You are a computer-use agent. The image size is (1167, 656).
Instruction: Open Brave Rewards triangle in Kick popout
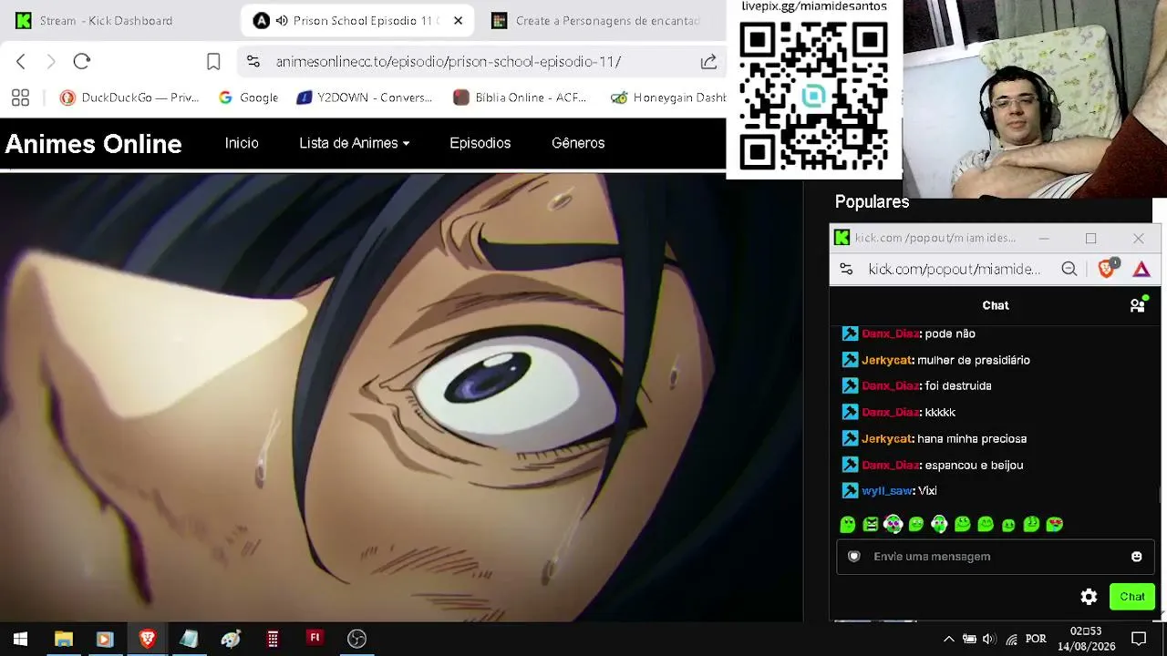tap(1141, 269)
